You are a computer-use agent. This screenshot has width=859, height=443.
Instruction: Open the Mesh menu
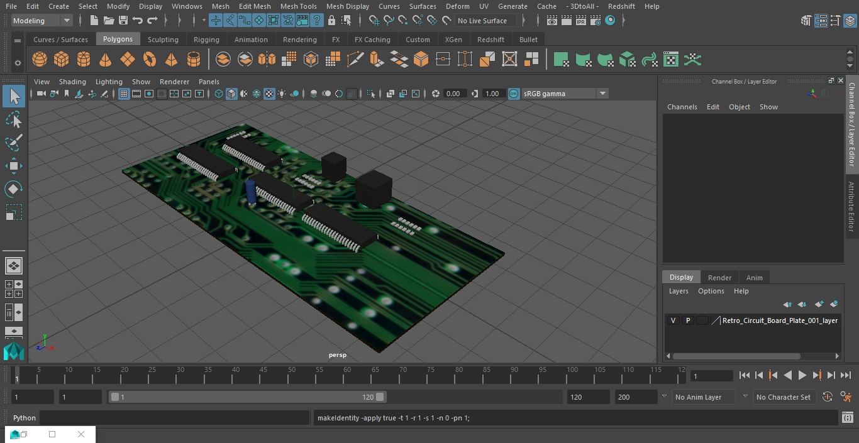coord(221,6)
